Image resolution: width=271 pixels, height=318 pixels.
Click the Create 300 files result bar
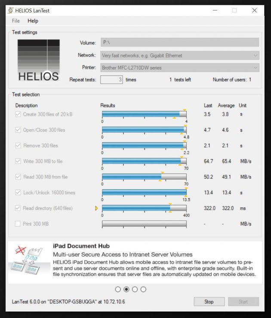[145, 114]
